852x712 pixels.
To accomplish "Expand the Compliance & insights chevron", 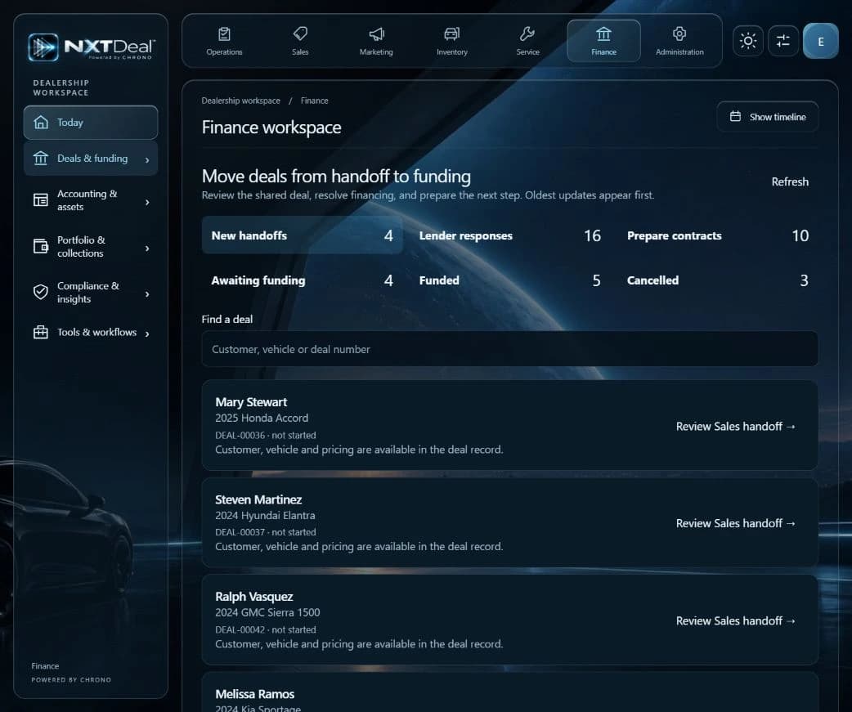I will [x=147, y=293].
